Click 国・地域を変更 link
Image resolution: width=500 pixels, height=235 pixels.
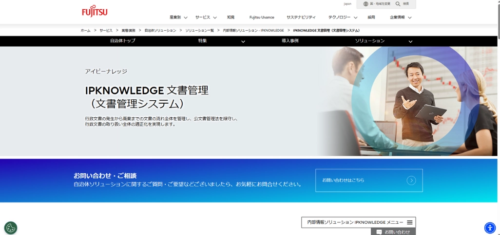click(x=380, y=4)
